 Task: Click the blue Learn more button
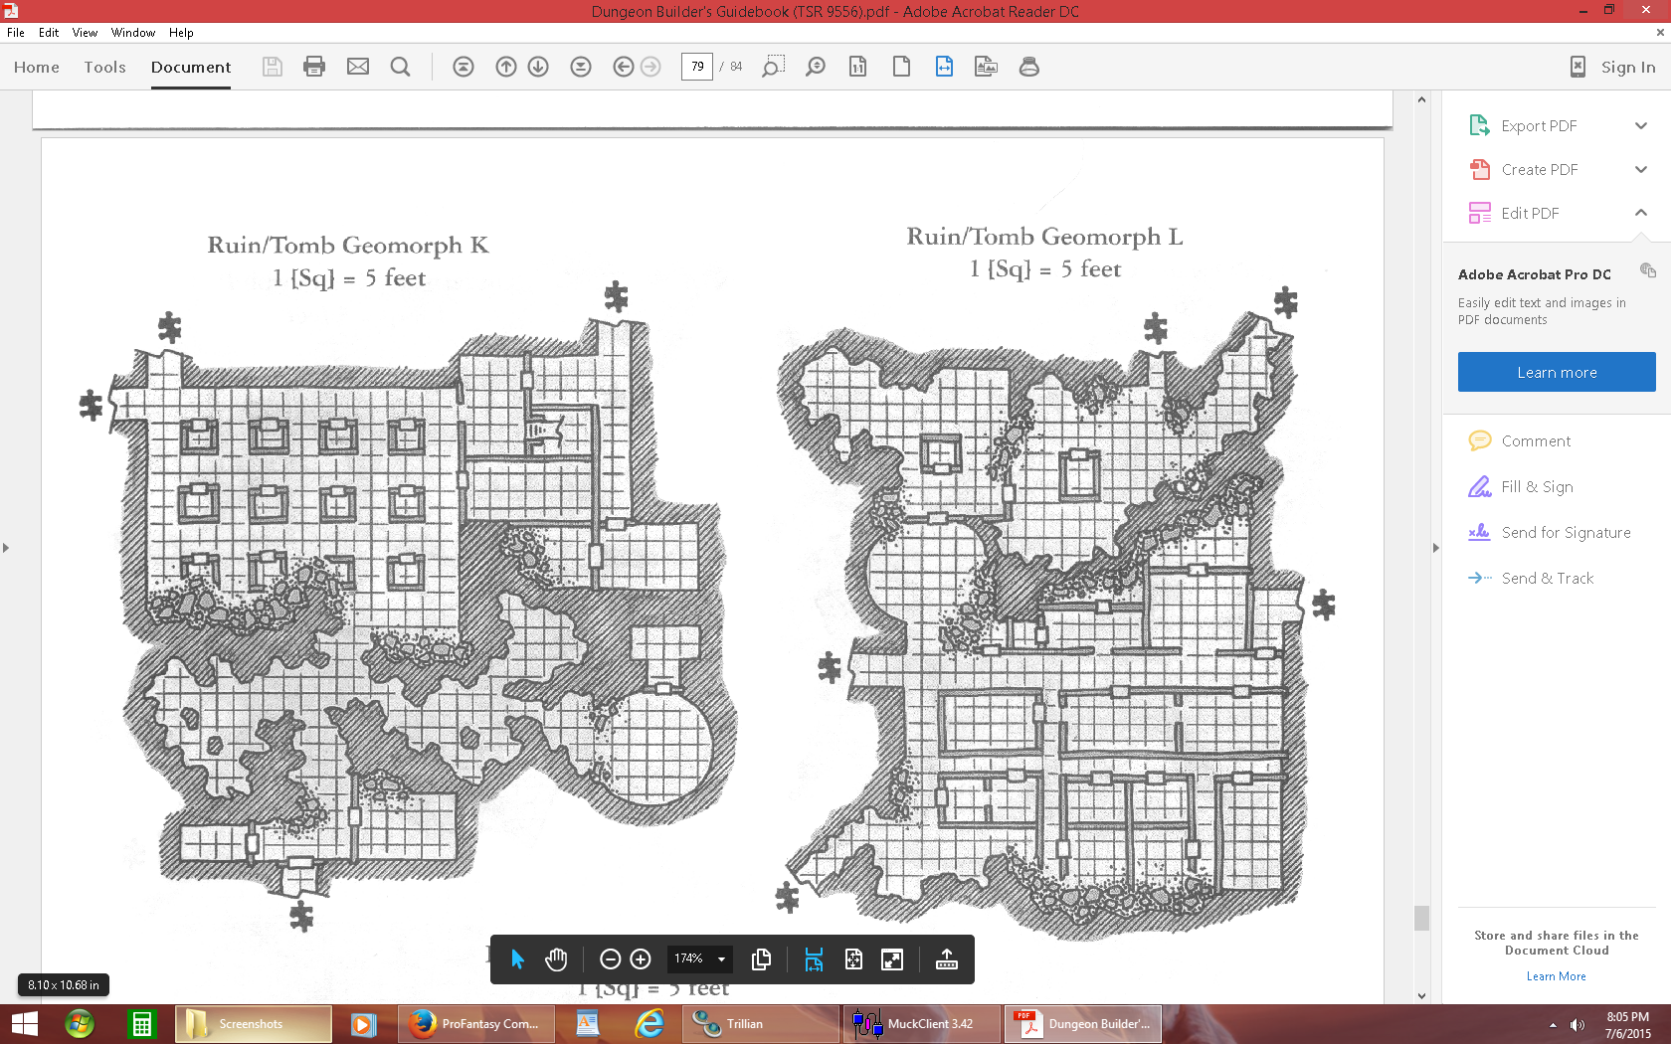1556,372
